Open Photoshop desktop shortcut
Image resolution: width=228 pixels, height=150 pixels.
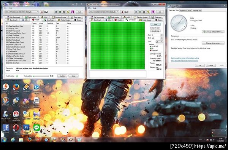26,128
